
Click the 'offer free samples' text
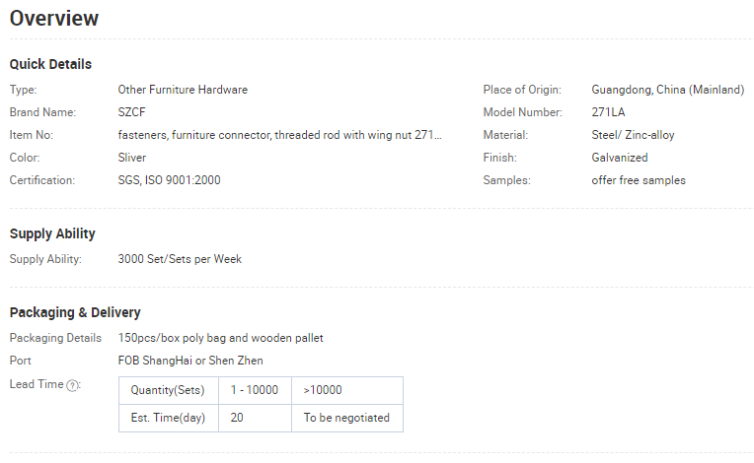[639, 180]
